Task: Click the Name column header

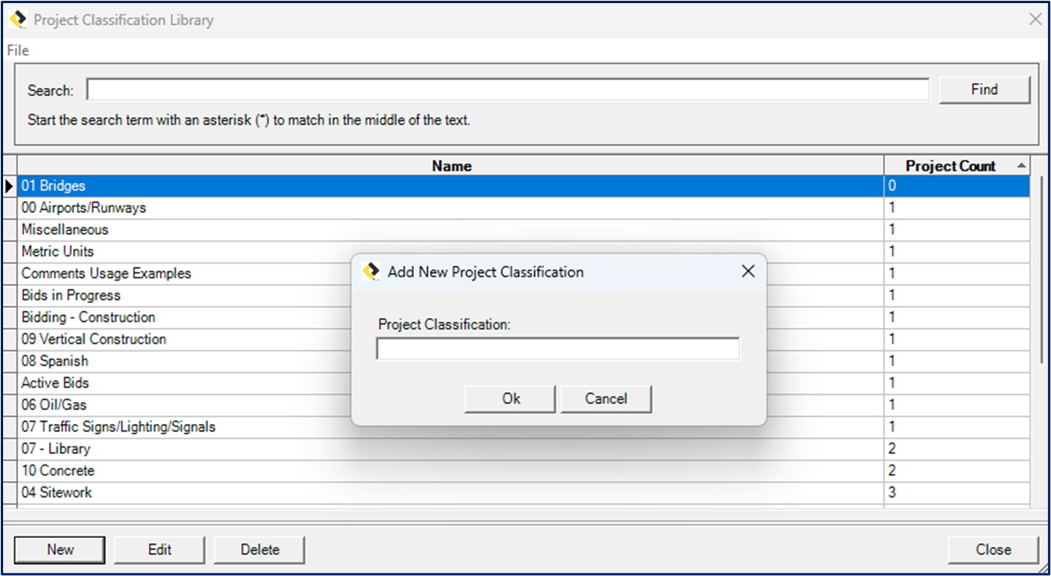Action: (451, 166)
